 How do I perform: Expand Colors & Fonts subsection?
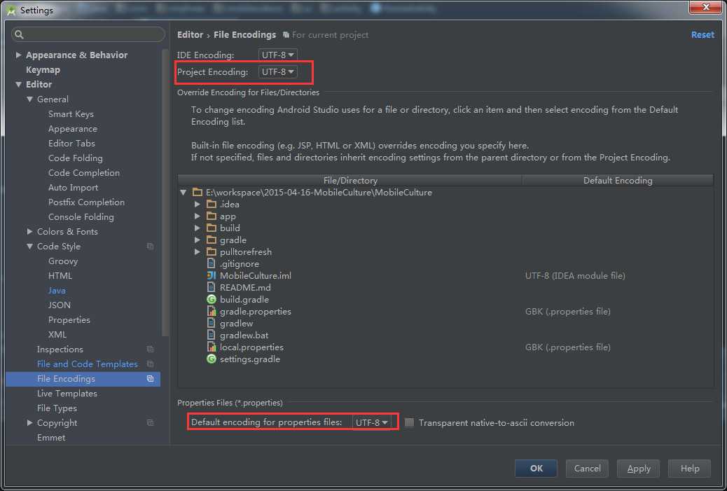coord(29,231)
